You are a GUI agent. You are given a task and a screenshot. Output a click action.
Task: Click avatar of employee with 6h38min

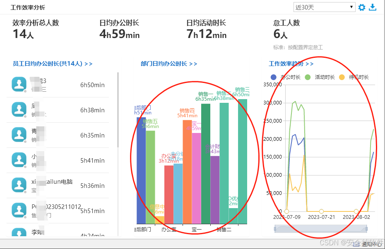tap(19, 109)
